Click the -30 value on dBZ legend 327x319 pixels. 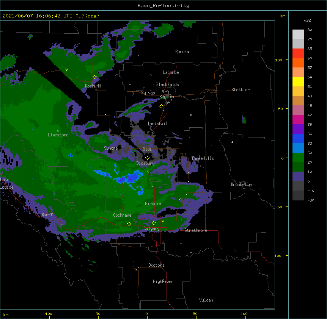311,200
